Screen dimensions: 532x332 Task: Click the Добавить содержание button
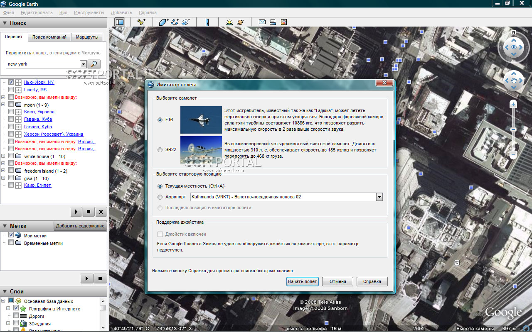[80, 226]
